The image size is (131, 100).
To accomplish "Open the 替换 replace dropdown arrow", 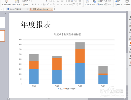I will point(121,4).
